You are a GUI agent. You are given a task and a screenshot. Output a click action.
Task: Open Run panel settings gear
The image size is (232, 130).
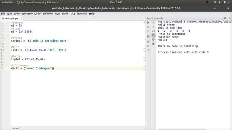point(225,18)
